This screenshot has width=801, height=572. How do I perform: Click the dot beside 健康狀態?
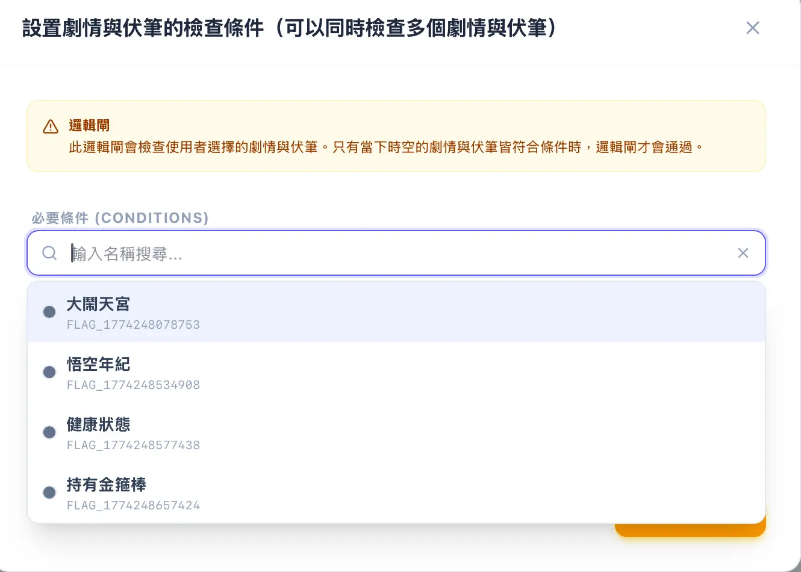pyautogui.click(x=49, y=432)
